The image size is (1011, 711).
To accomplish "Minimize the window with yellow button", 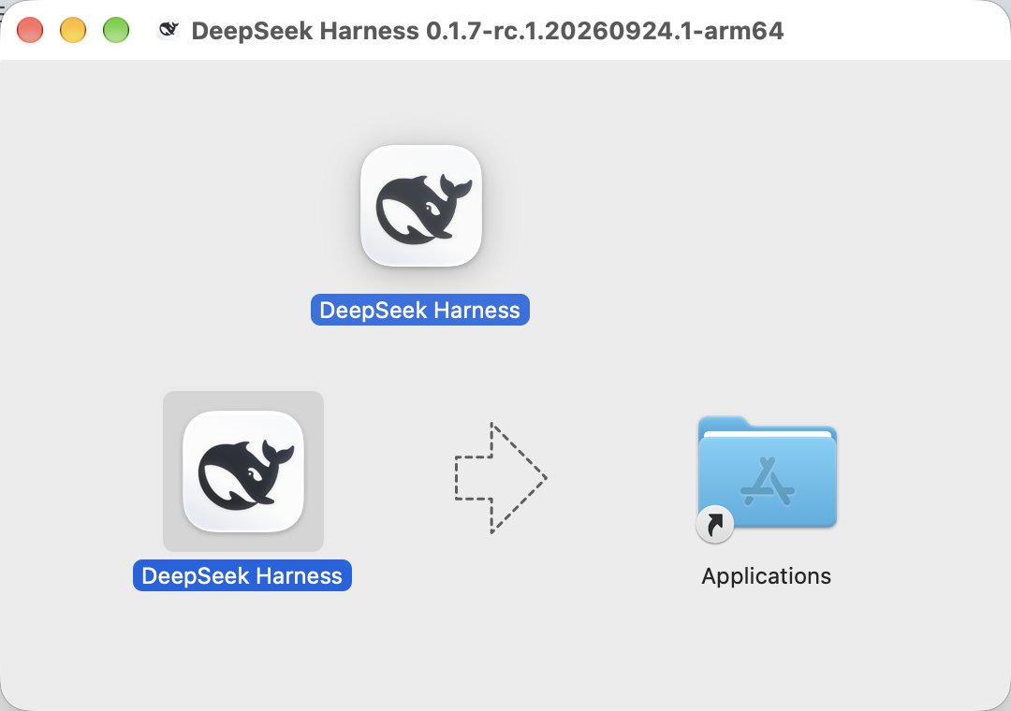I will (73, 30).
